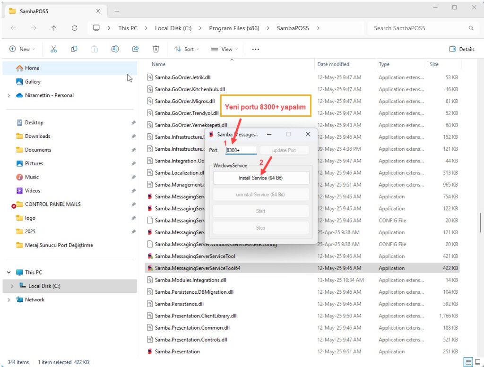Go up one folder with Up arrow
This screenshot has height=367, width=484.
click(x=54, y=28)
